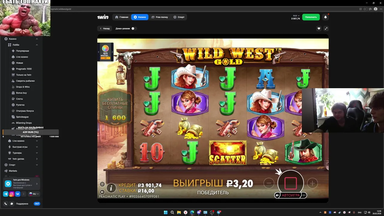The height and width of the screenshot is (216, 384).
Task: Select Drops & Wins category
Action: click(x=23, y=87)
